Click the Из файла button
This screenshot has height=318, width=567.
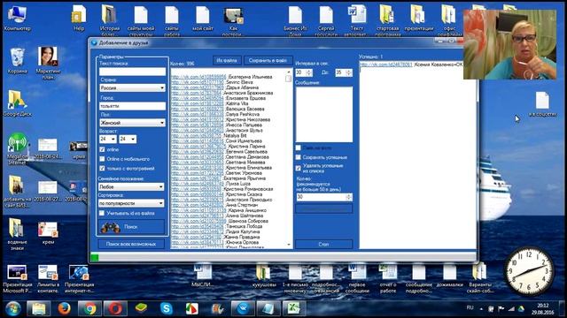pyautogui.click(x=227, y=61)
